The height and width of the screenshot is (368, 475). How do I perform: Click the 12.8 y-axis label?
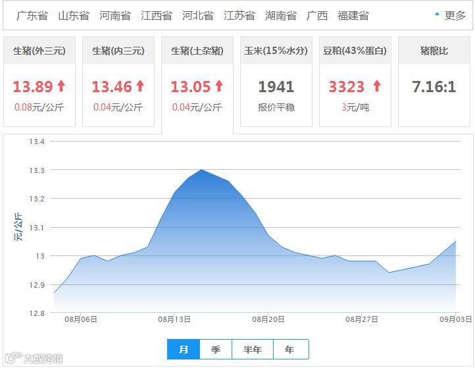tap(37, 313)
